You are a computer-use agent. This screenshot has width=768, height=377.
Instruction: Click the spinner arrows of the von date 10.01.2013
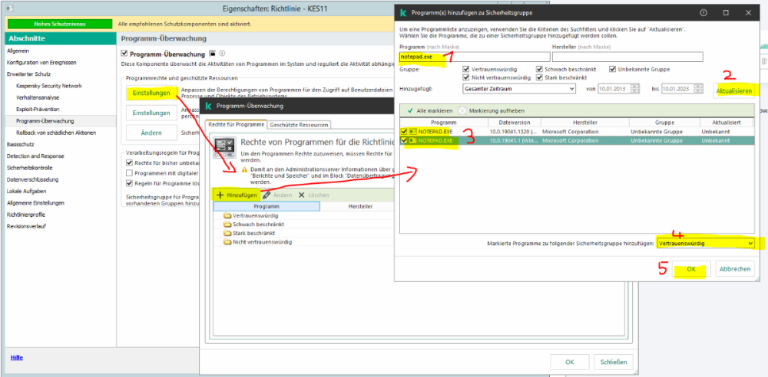(635, 89)
